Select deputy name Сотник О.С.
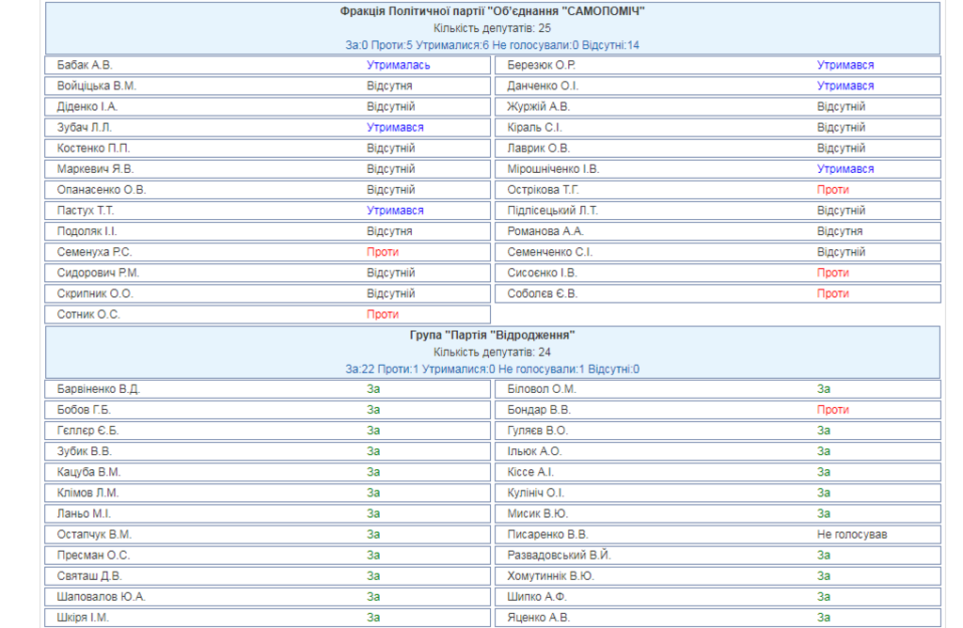The image size is (963, 628). (88, 314)
